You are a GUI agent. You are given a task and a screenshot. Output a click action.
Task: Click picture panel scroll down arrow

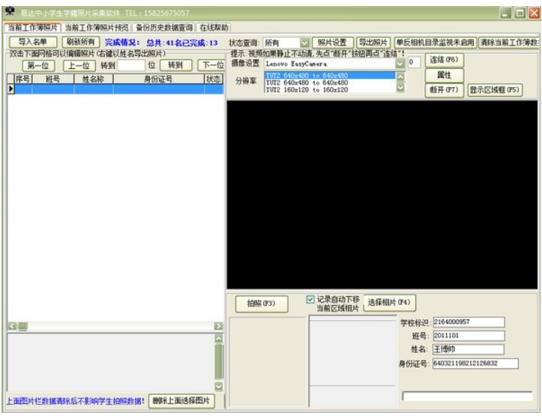219,386
